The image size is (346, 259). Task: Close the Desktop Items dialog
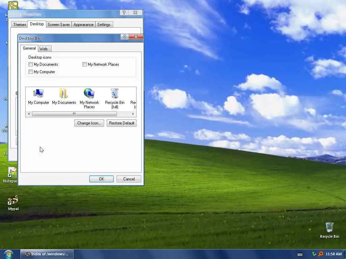[136, 37]
